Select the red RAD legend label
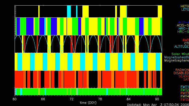This screenshot has height=106, width=189. click(185, 40)
